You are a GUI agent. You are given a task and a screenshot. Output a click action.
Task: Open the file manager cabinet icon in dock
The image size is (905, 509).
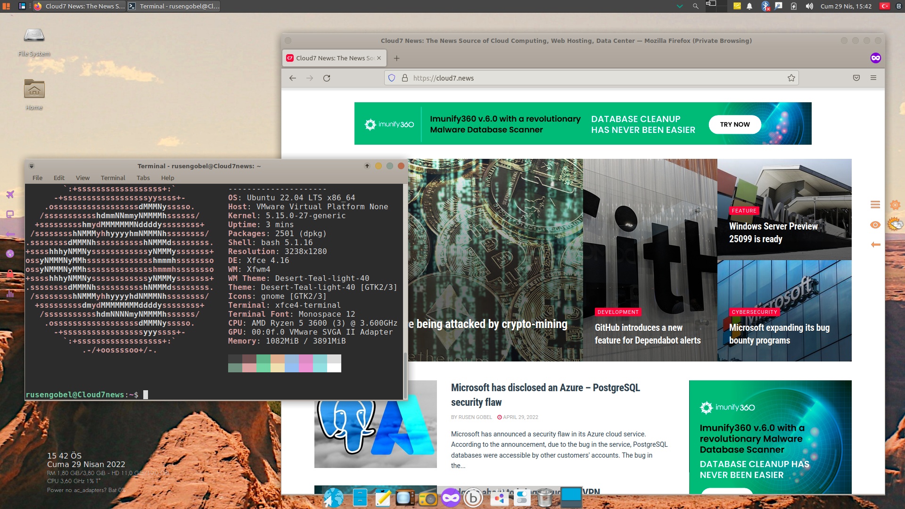click(360, 498)
